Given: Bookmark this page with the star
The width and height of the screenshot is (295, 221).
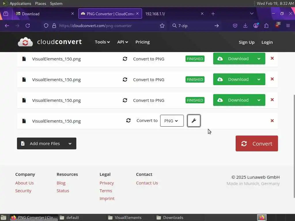Looking at the screenshot, I should 162,26.
